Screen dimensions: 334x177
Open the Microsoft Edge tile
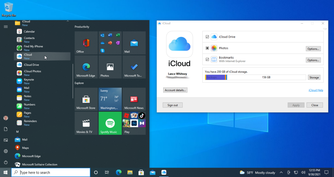pos(86,67)
